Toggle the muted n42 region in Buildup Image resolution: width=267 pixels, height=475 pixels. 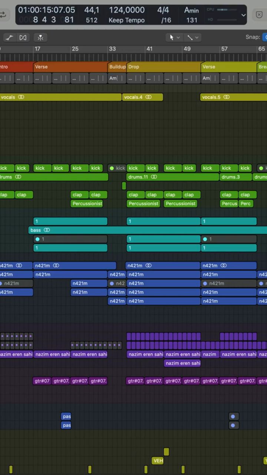117,284
